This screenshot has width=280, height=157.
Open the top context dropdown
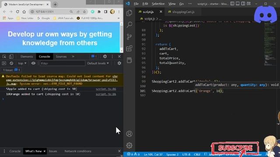click(22, 63)
